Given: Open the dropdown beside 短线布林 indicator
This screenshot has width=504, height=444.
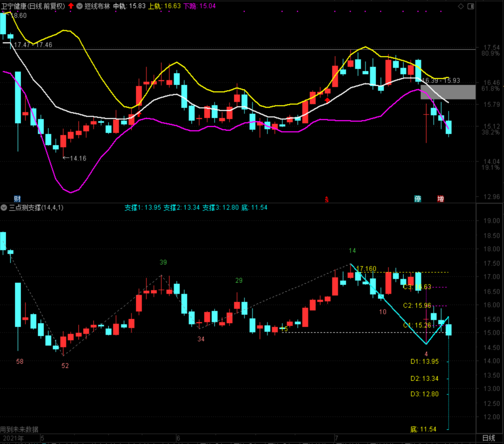Looking at the screenshot, I should point(79,6).
